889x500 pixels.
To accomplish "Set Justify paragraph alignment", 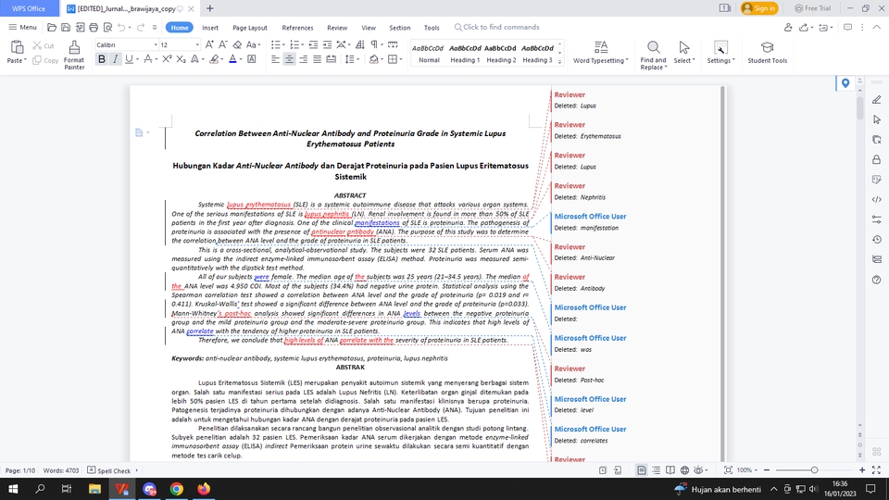I will tap(317, 59).
